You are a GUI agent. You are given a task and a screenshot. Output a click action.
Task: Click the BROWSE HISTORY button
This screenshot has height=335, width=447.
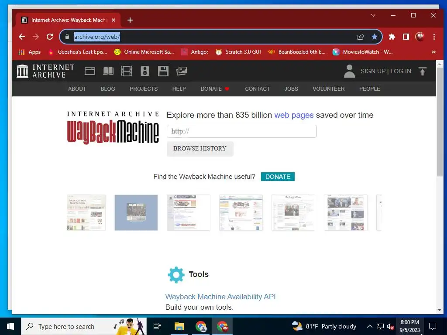(200, 148)
